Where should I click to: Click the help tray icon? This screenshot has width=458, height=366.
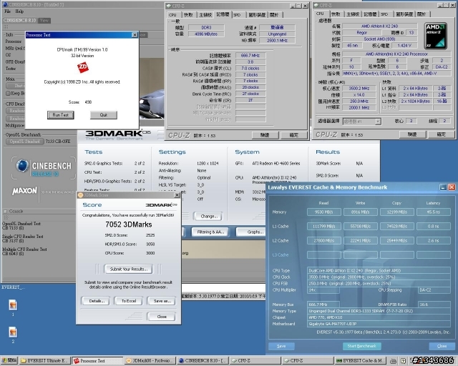click(403, 361)
